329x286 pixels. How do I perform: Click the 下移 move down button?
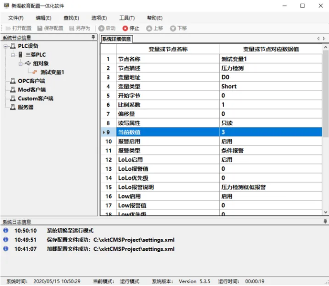[178, 28]
